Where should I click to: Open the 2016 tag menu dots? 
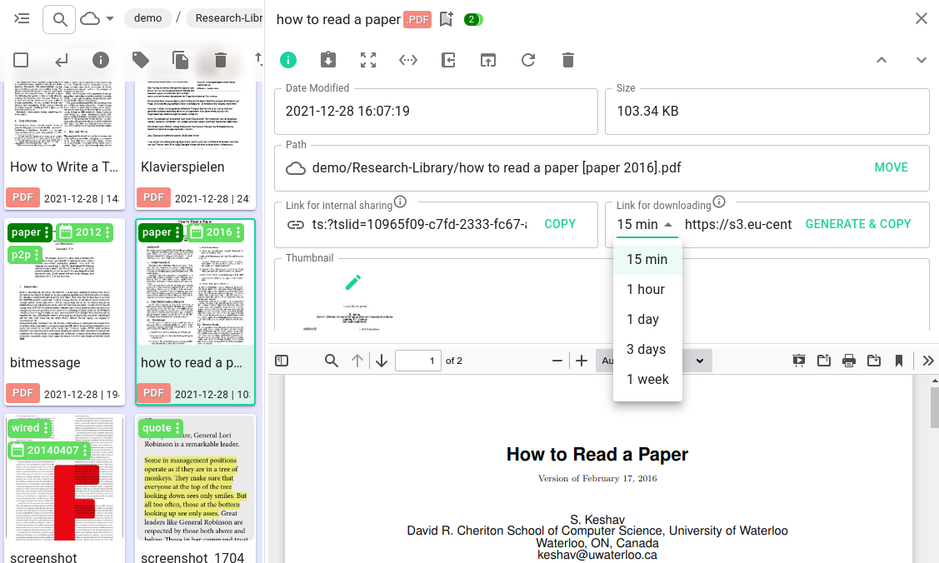click(x=238, y=232)
